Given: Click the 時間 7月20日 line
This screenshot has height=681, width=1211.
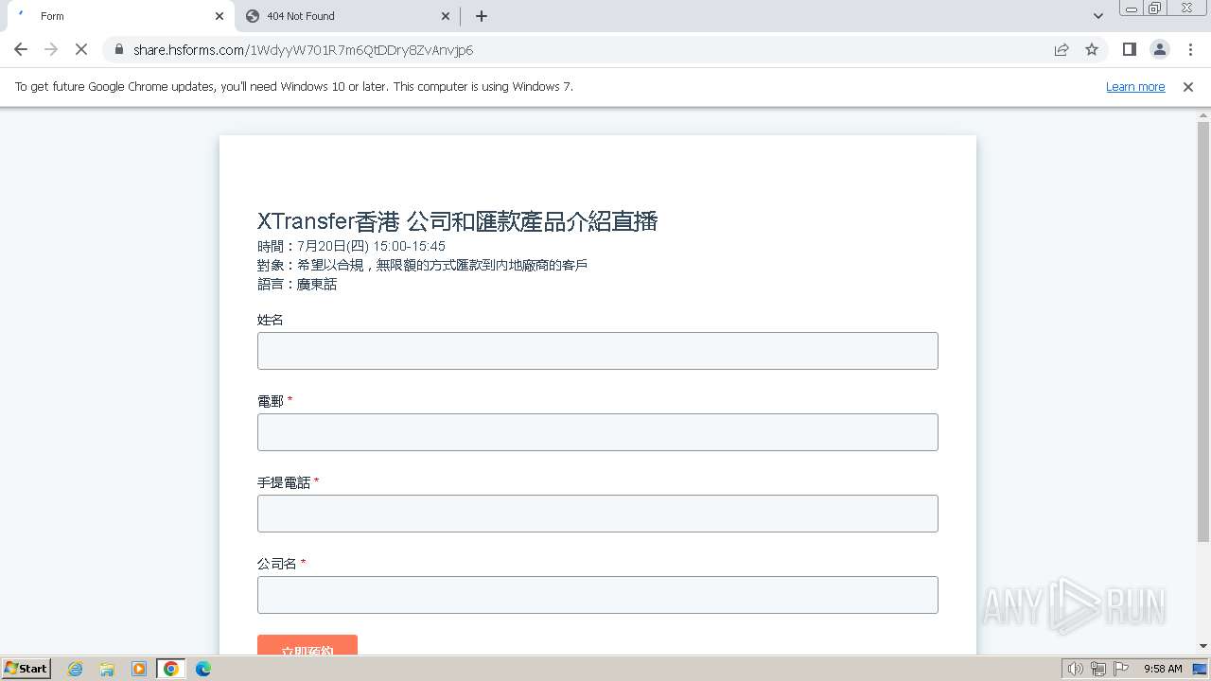Looking at the screenshot, I should (x=351, y=246).
